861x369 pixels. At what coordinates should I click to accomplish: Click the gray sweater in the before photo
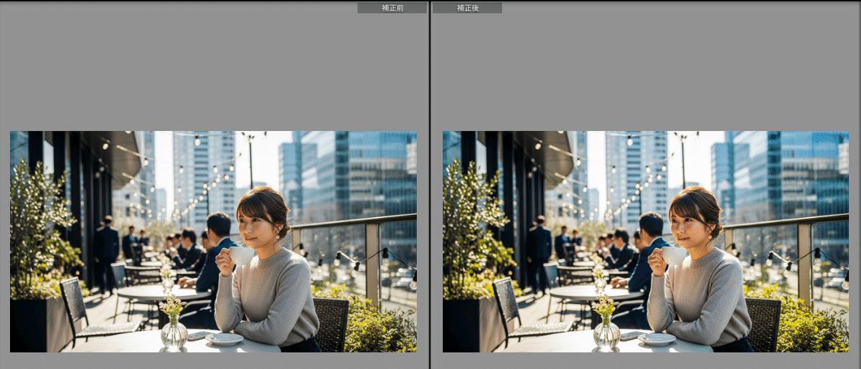coord(269,294)
